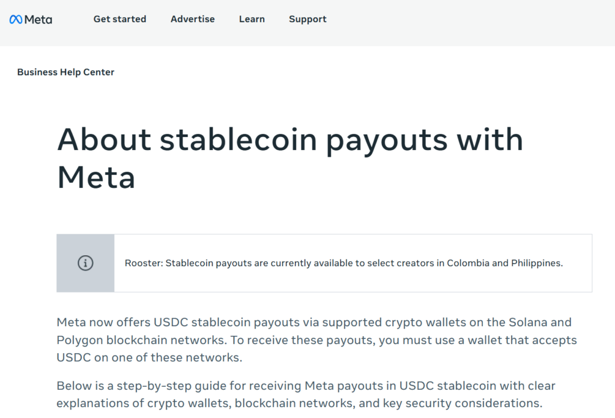Switch to the Support section
The height and width of the screenshot is (418, 615).
click(307, 19)
